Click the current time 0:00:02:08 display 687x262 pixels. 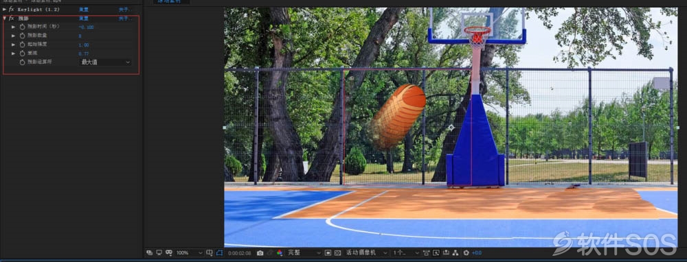239,253
